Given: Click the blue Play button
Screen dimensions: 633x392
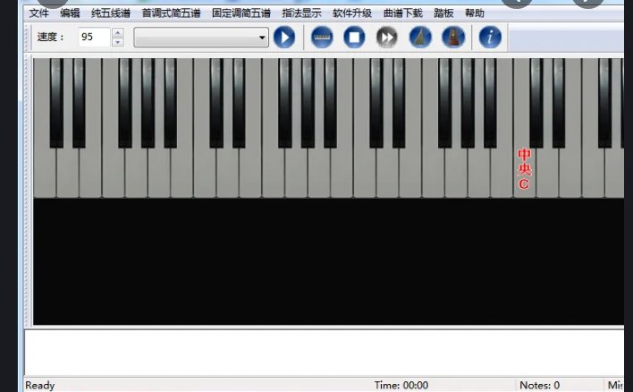Looking at the screenshot, I should coord(284,38).
